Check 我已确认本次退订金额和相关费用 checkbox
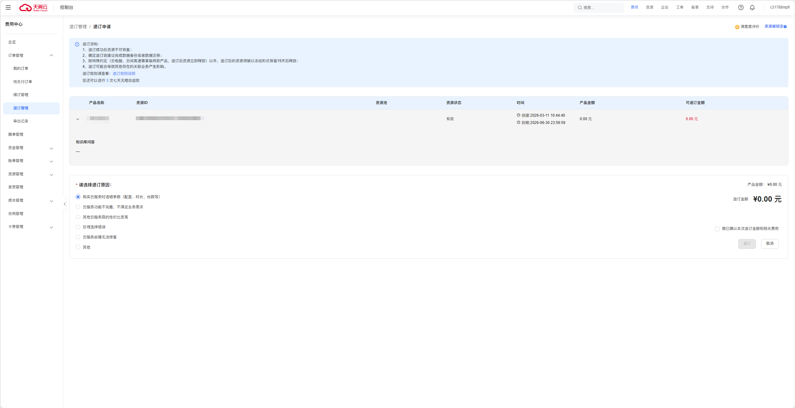The image size is (795, 408). [717, 229]
